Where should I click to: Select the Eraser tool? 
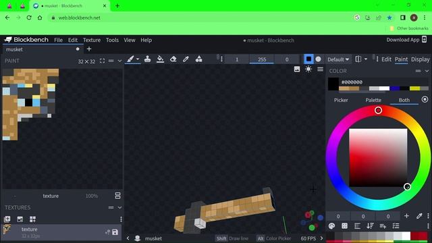click(x=173, y=59)
